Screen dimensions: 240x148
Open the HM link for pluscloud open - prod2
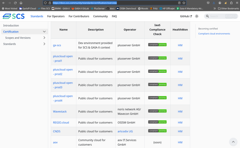point(180,72)
